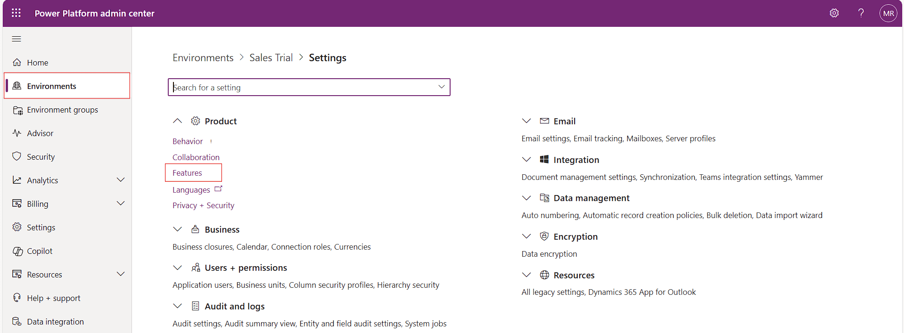Click the Languages external link icon
The height and width of the screenshot is (333, 904).
click(218, 189)
